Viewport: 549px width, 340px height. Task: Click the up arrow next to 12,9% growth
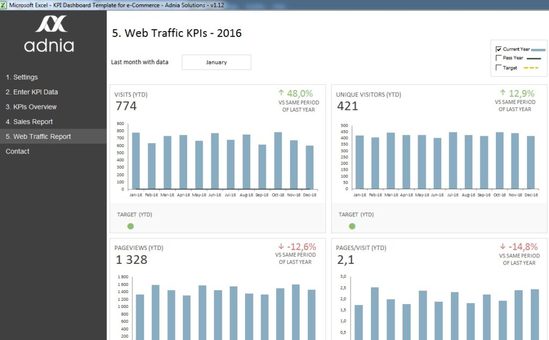(x=503, y=94)
